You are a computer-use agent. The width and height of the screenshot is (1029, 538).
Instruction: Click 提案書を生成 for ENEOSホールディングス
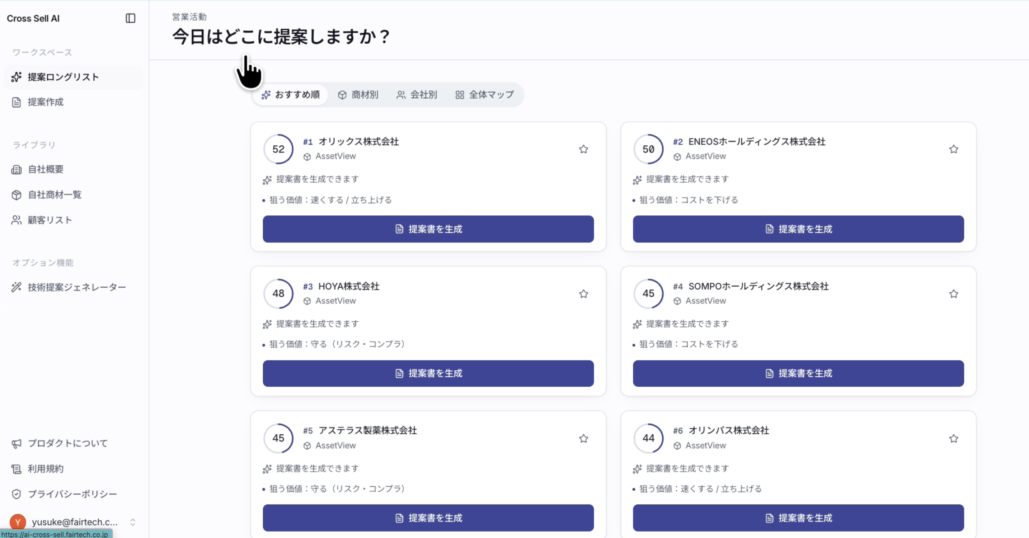(x=798, y=229)
